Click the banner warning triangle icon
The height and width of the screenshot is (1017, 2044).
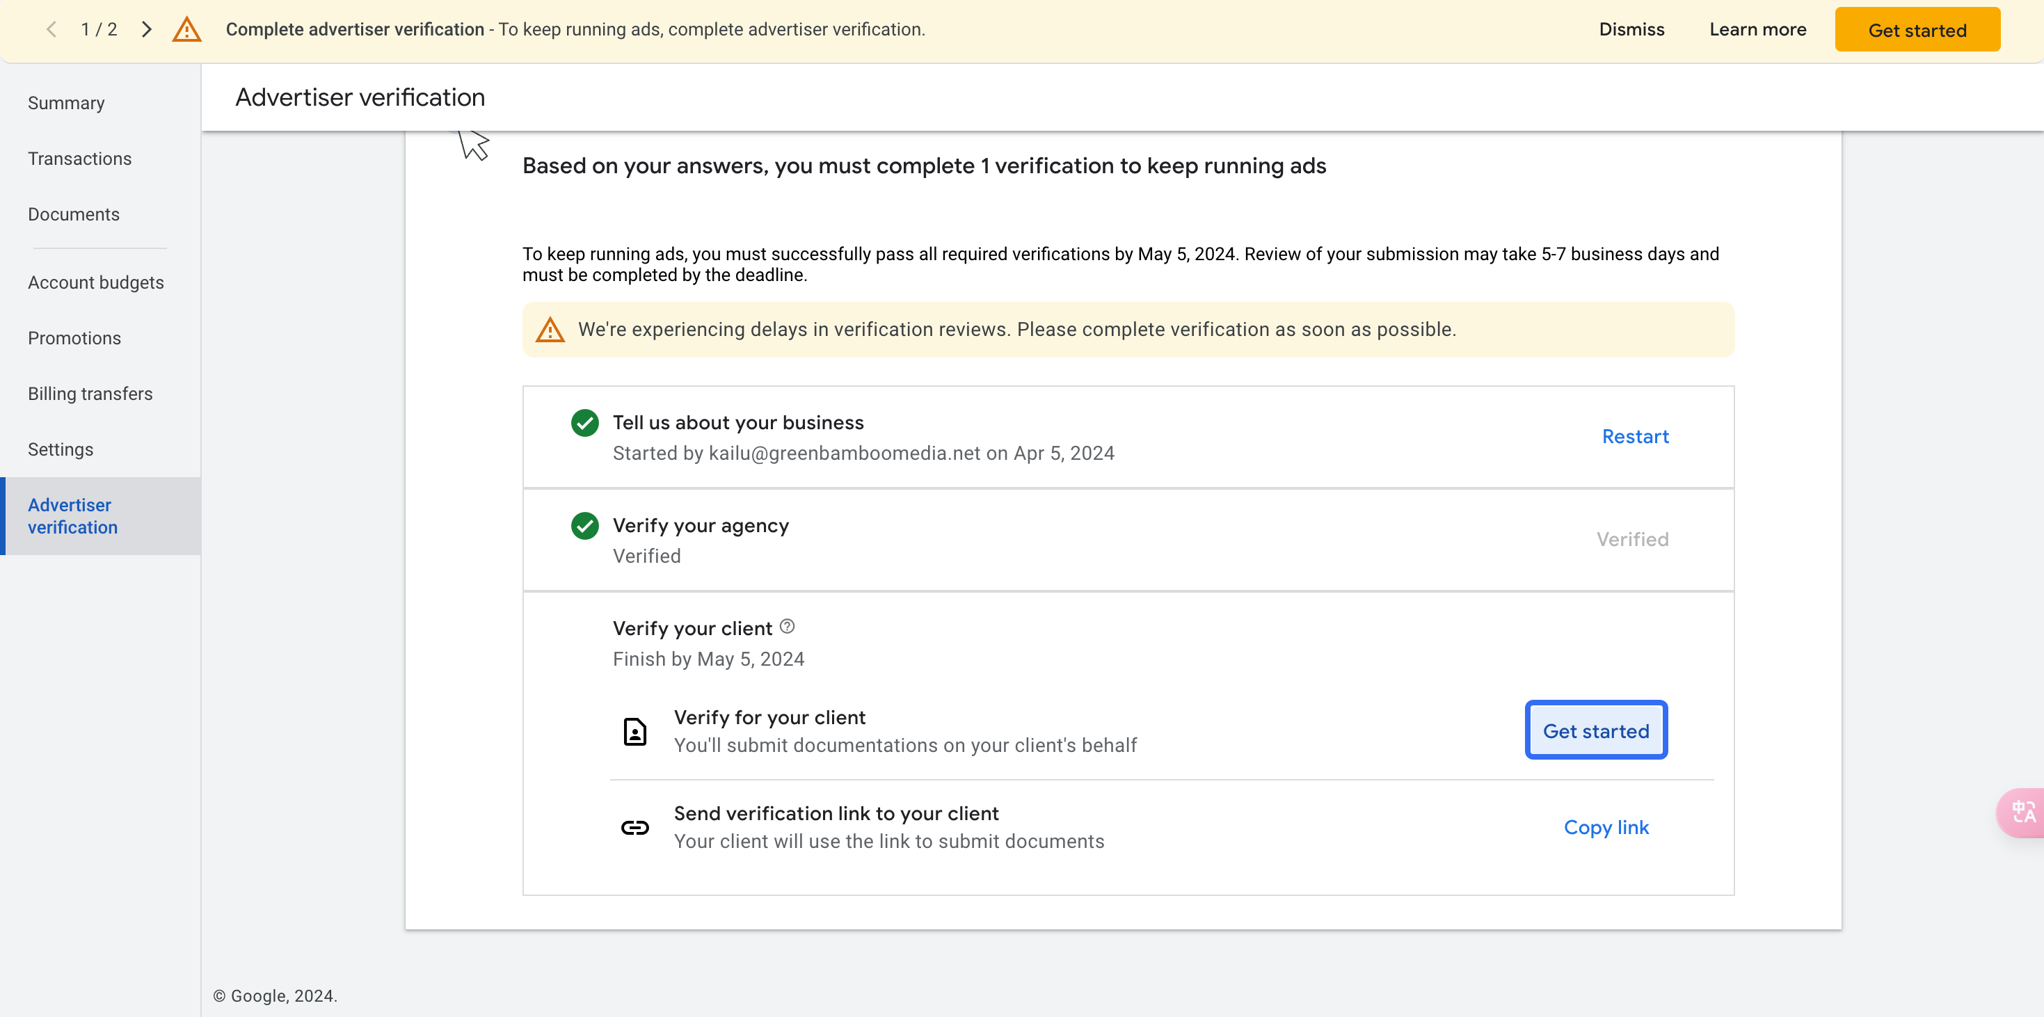tap(186, 29)
